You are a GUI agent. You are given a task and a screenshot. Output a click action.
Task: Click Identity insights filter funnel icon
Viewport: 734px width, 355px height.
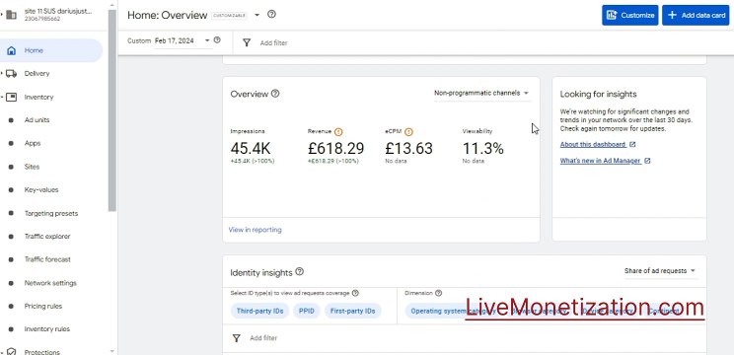[237, 338]
